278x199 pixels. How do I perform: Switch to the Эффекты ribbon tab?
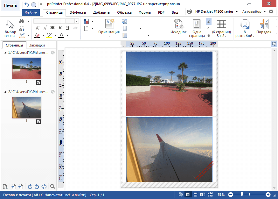[78, 12]
